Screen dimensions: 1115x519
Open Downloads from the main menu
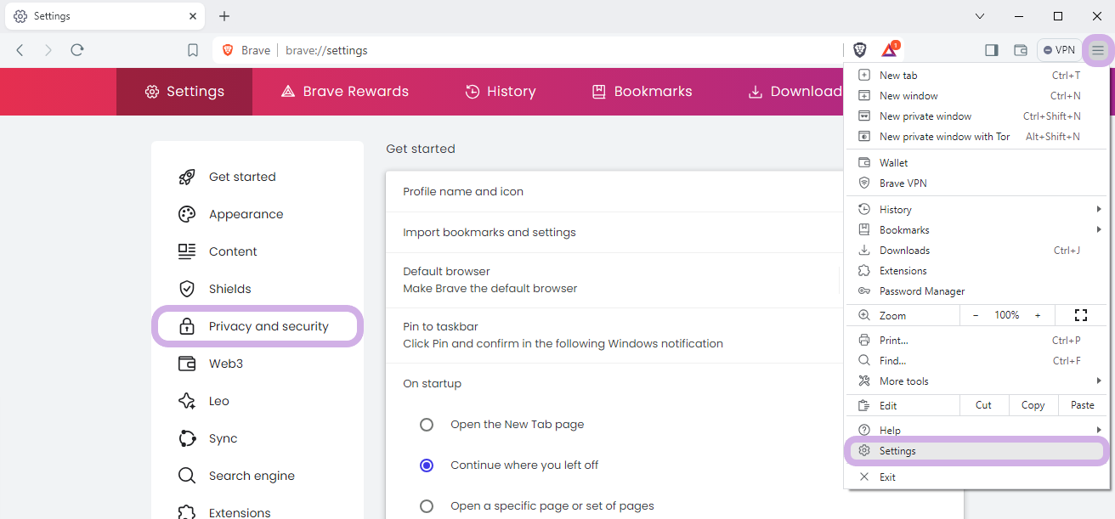coord(976,251)
